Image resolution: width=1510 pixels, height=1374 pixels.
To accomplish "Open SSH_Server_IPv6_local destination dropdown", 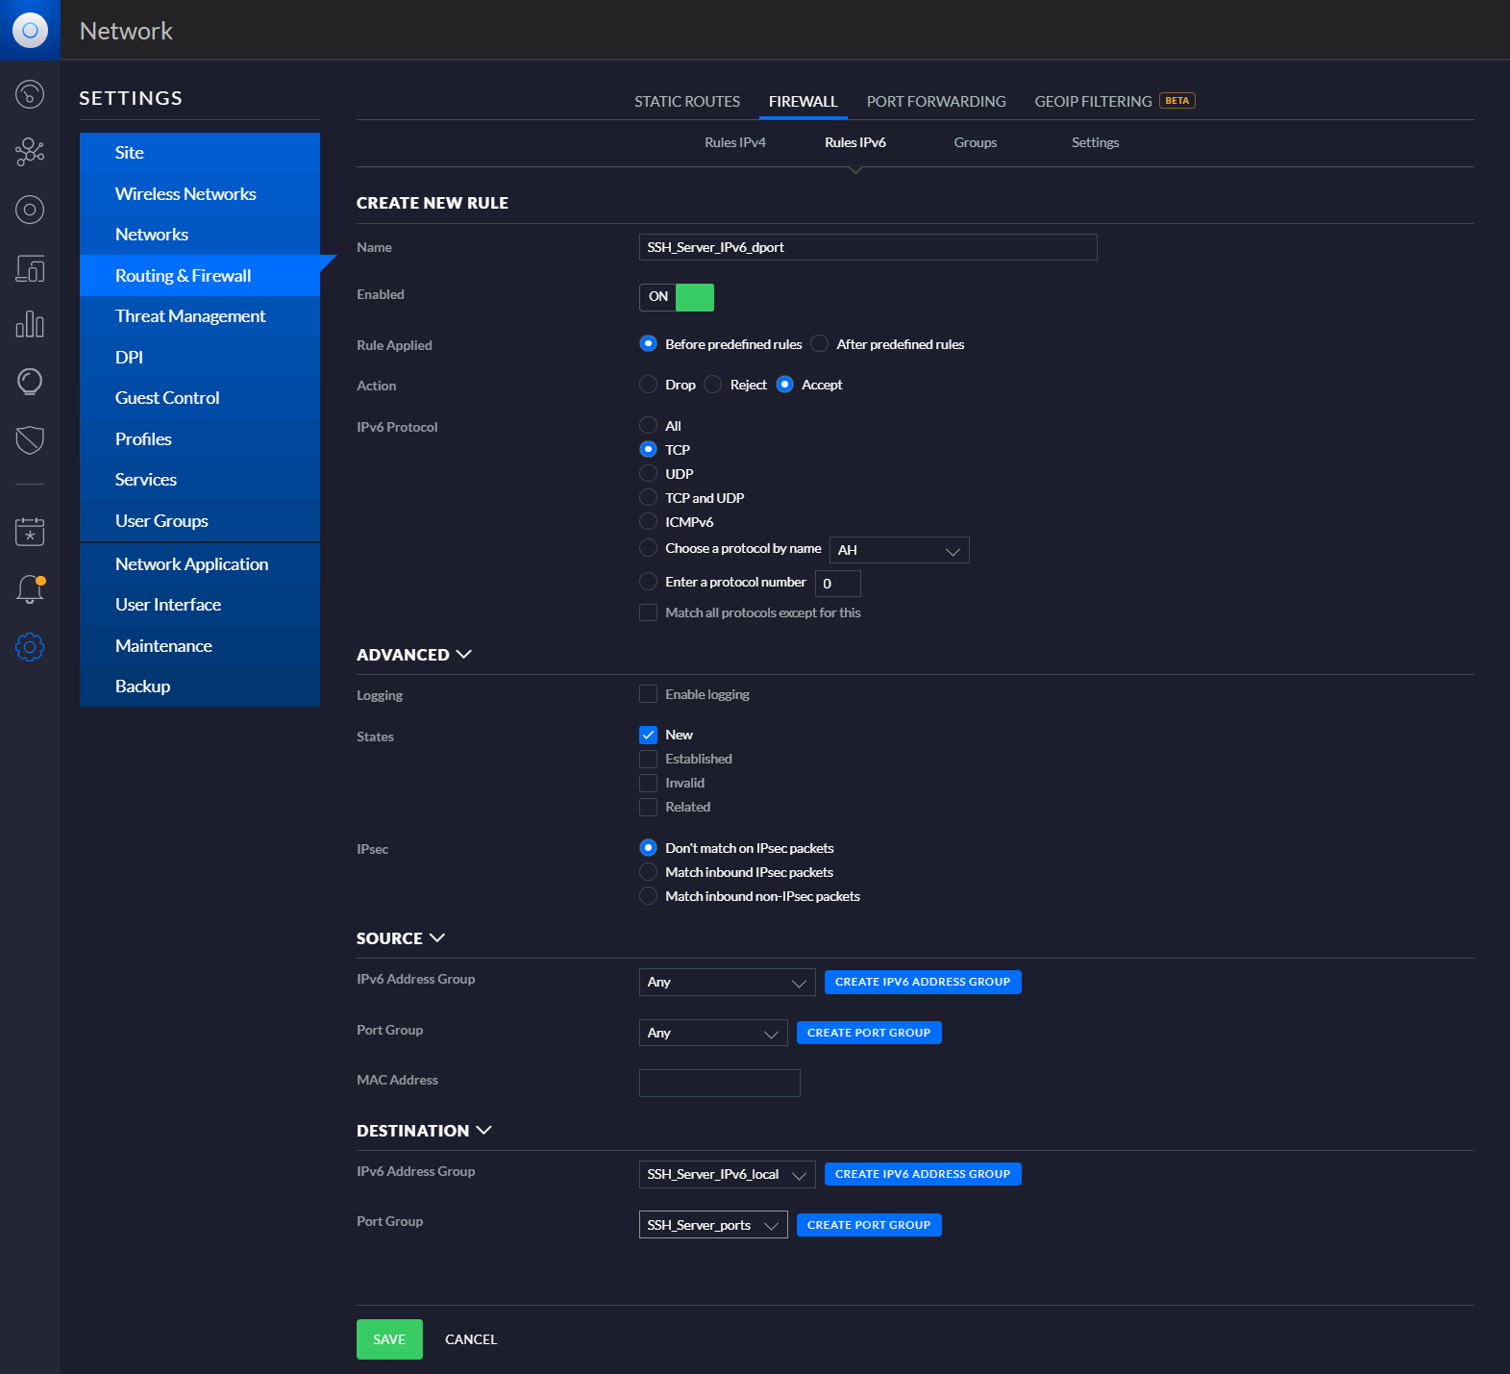I will 728,1175.
